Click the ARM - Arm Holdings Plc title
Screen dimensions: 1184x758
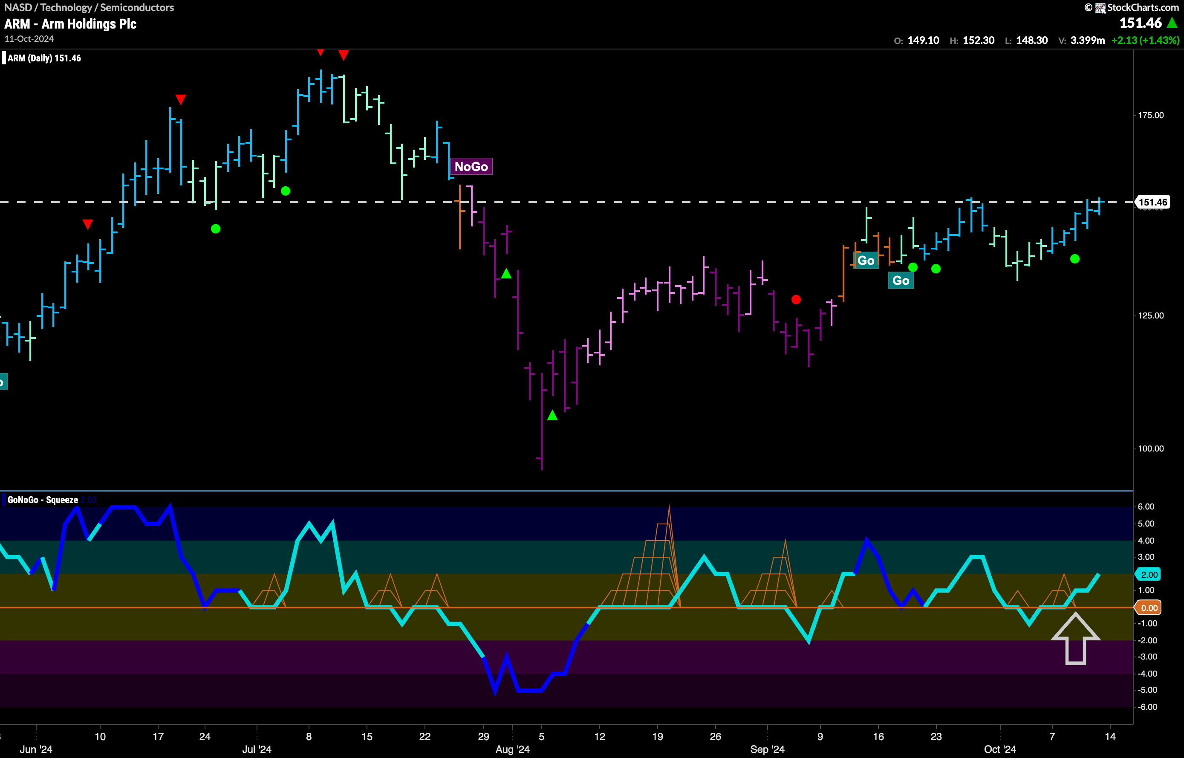[x=70, y=23]
